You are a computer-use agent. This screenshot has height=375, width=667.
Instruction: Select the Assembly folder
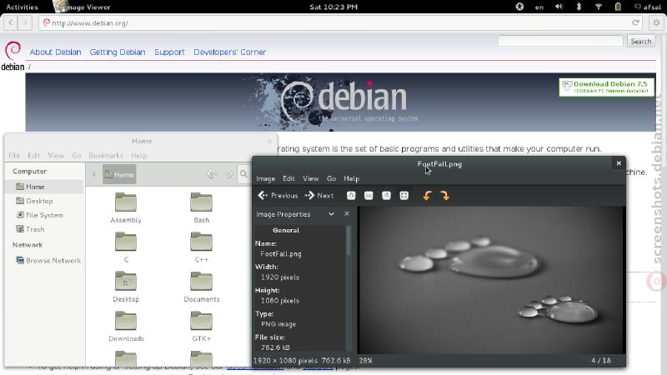click(x=126, y=207)
